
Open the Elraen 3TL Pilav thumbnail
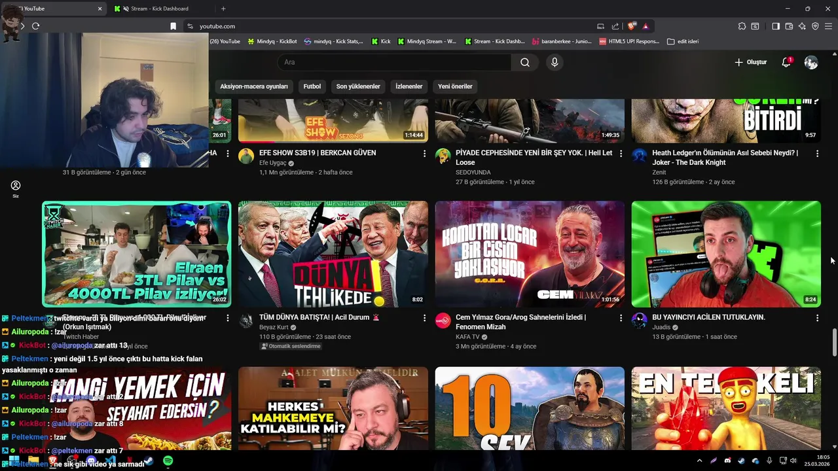tap(137, 254)
